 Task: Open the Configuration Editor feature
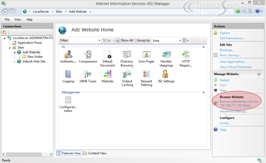tap(68, 104)
